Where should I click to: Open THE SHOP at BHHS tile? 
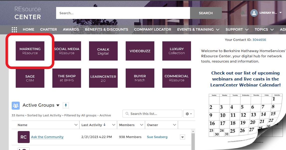pyautogui.click(x=67, y=78)
